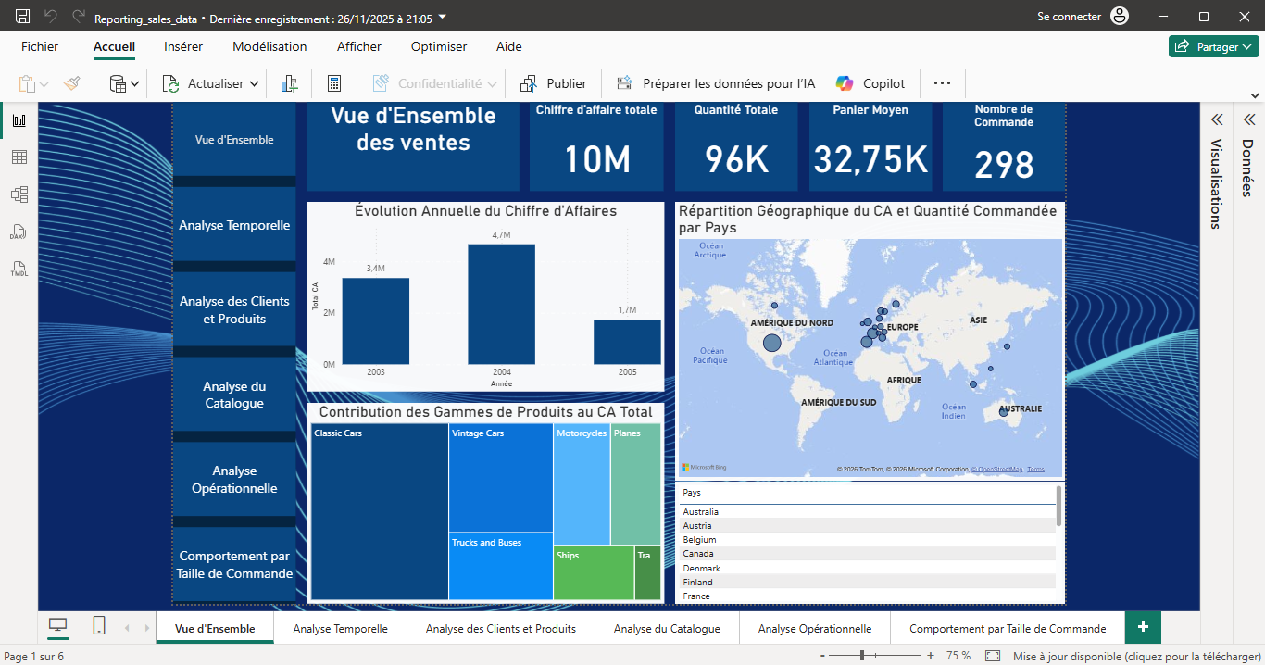Click the Canada row in Pays table
1265x665 pixels.
[x=867, y=554]
